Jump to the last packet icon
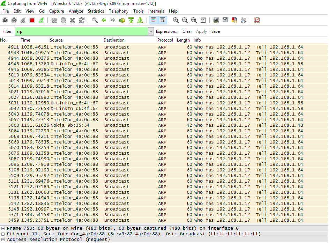Image resolution: width=335 pixels, height=243 pixels. [x=140, y=20]
